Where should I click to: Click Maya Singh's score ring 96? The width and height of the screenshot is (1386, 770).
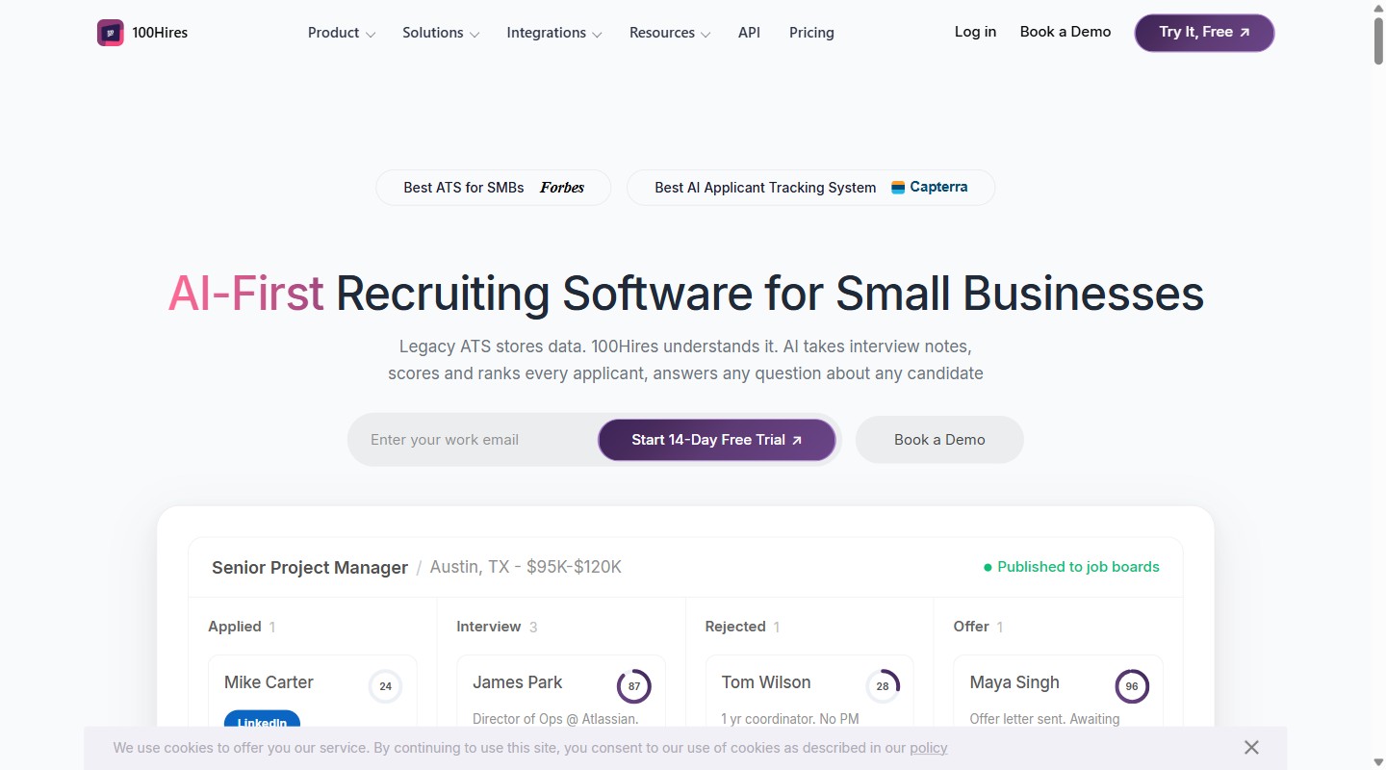pyautogui.click(x=1132, y=686)
